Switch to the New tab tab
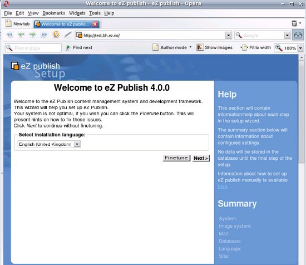The height and width of the screenshot is (265, 306). click(18, 24)
